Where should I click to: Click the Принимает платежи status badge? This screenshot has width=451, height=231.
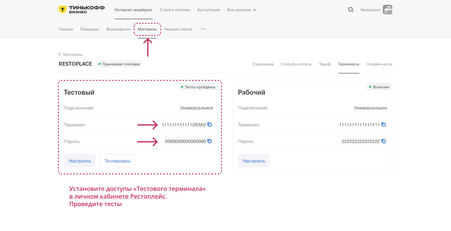click(119, 64)
